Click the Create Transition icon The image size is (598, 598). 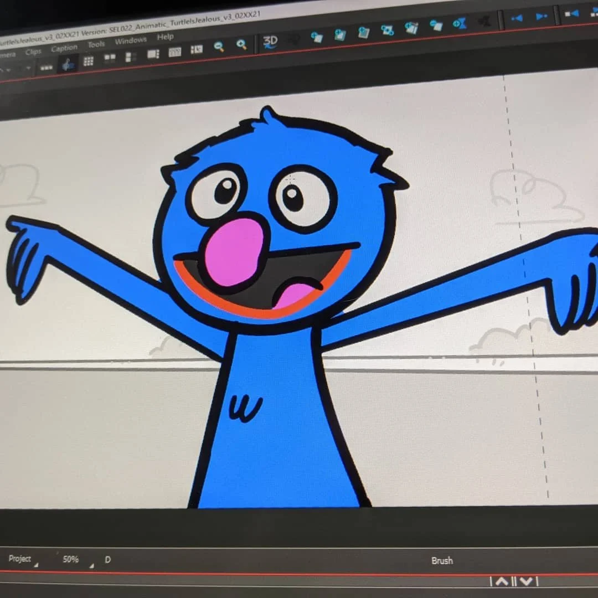pos(460,23)
